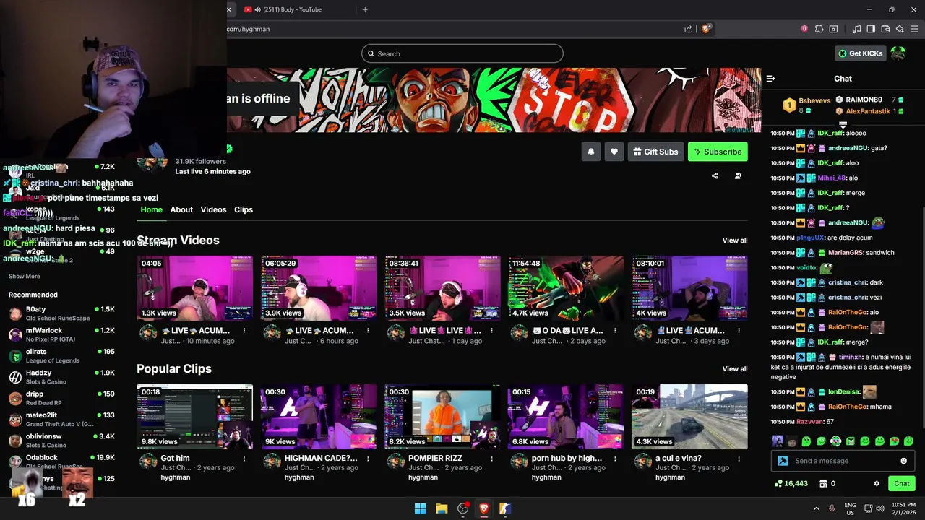This screenshot has width=925, height=520.
Task: Click the heart follow icon
Action: 614,152
